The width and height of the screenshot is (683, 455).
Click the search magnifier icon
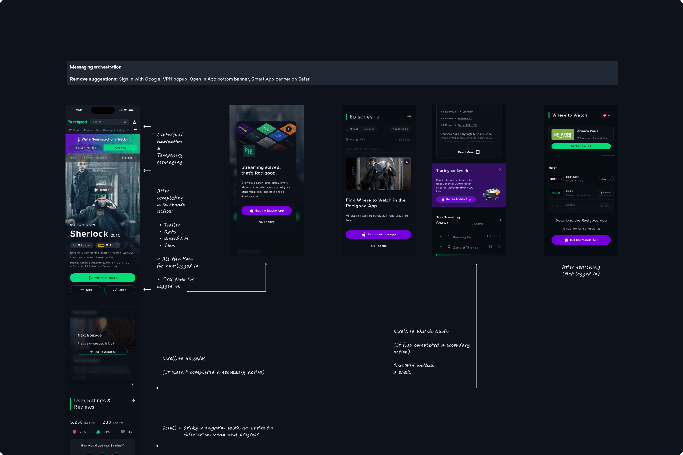click(x=125, y=122)
